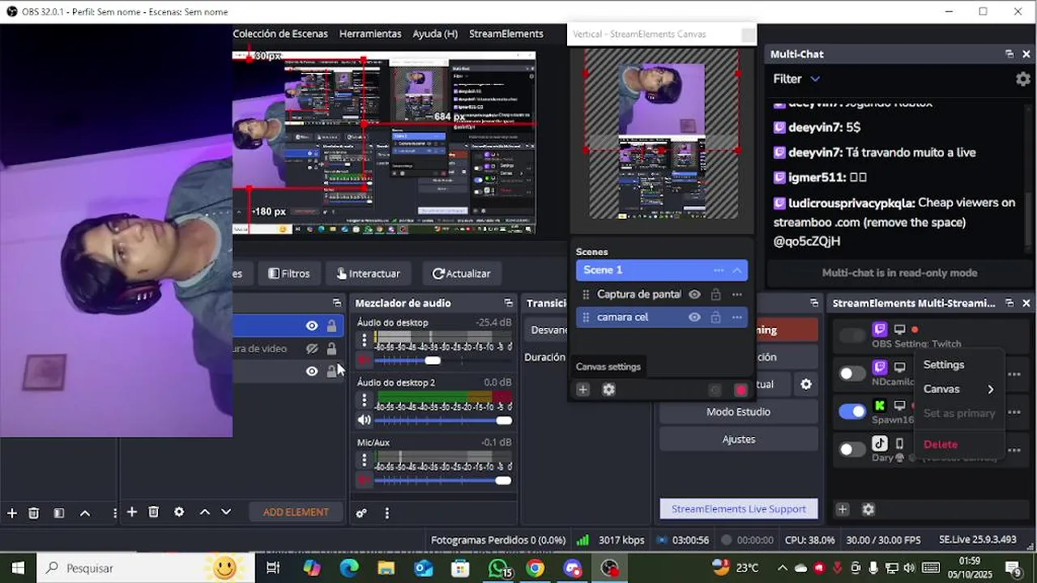Unmute Mic/Aux red speaker icon
Screen dimensions: 1037x583
[365, 480]
